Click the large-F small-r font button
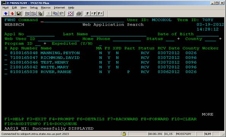The image size is (226, 137). [x=100, y=14]
